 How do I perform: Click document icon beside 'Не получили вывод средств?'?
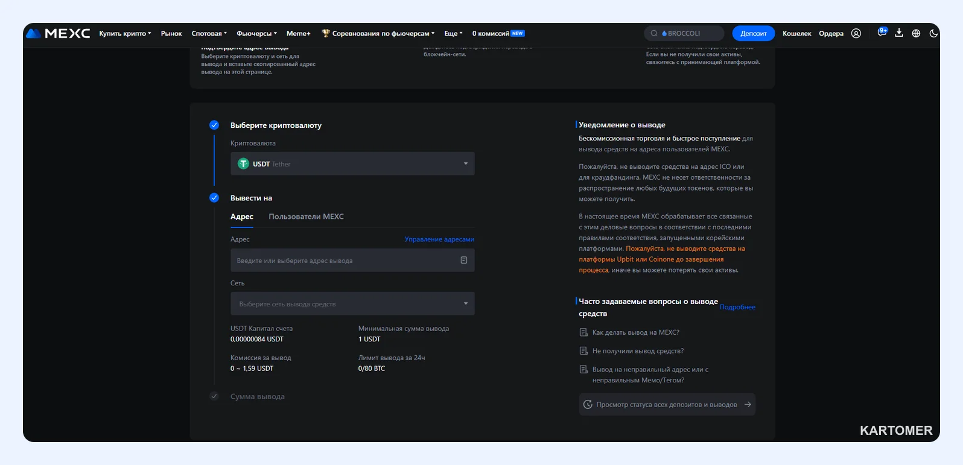pos(583,351)
